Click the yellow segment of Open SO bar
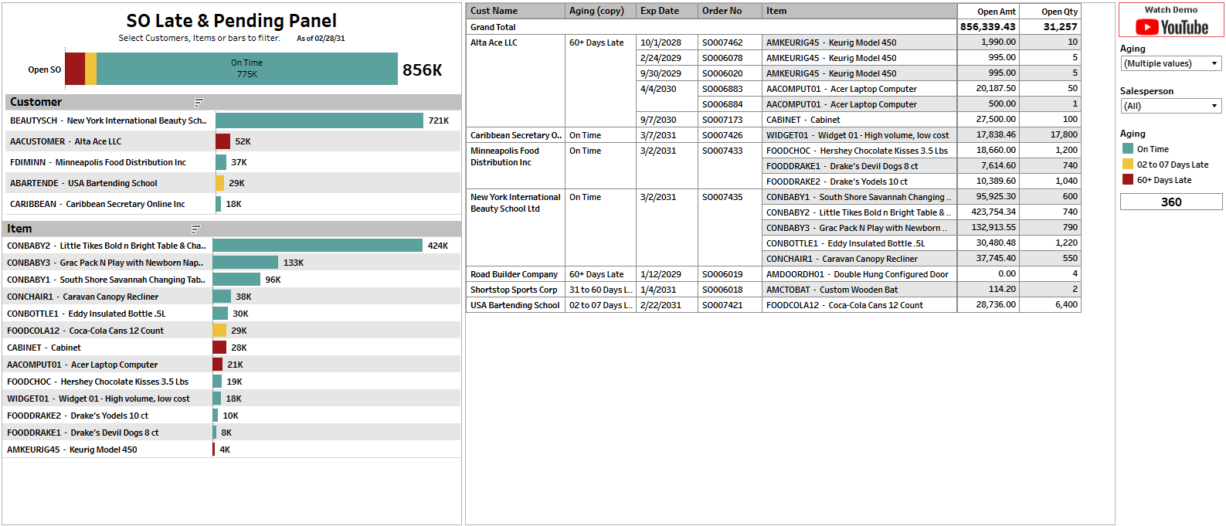 90,69
